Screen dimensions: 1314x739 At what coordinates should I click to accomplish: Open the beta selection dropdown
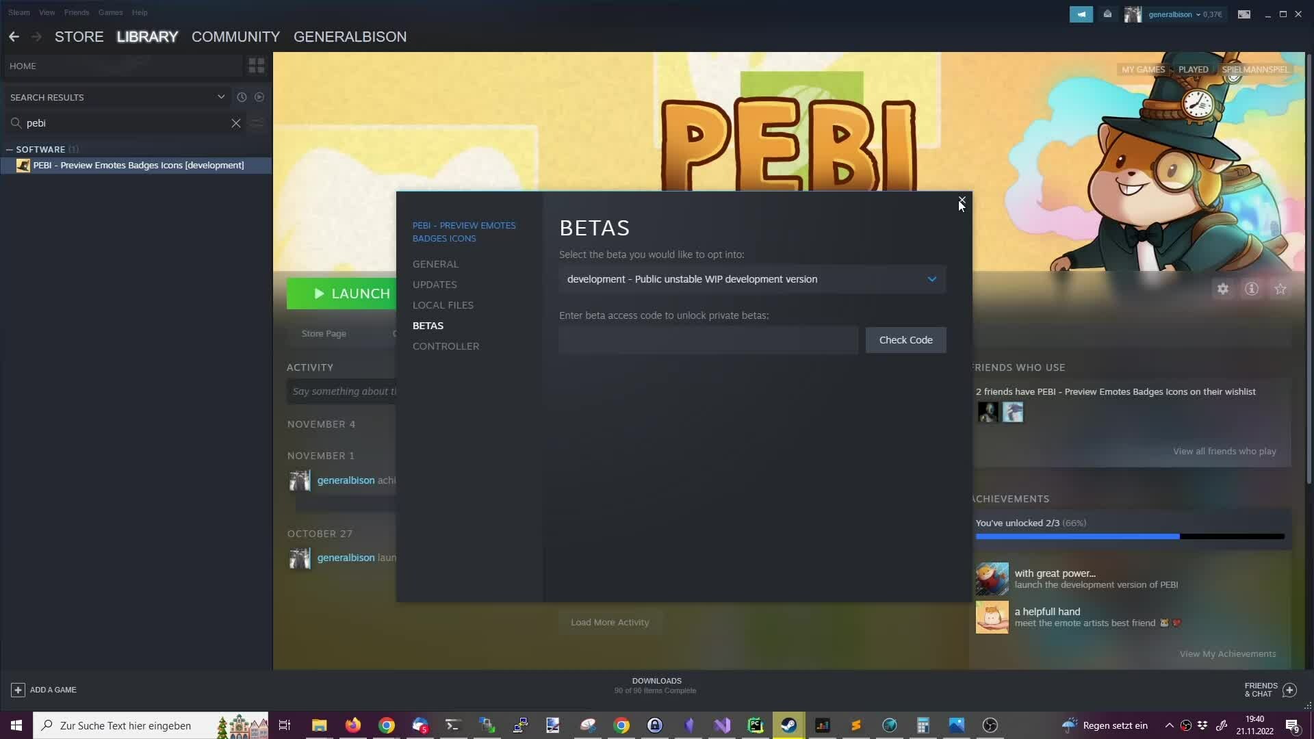click(x=752, y=279)
